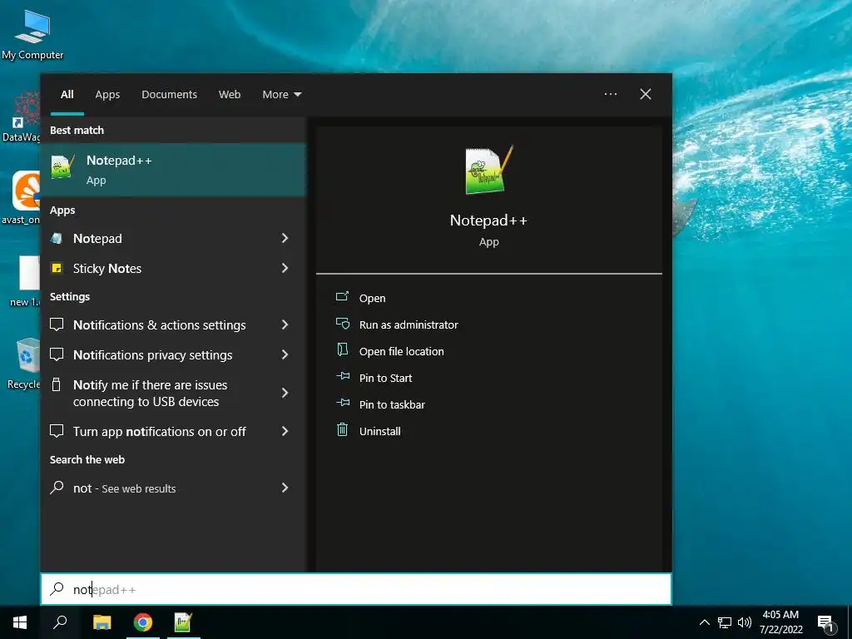The width and height of the screenshot is (852, 639).
Task: Click the Sticky Notes app icon
Action: 57,268
